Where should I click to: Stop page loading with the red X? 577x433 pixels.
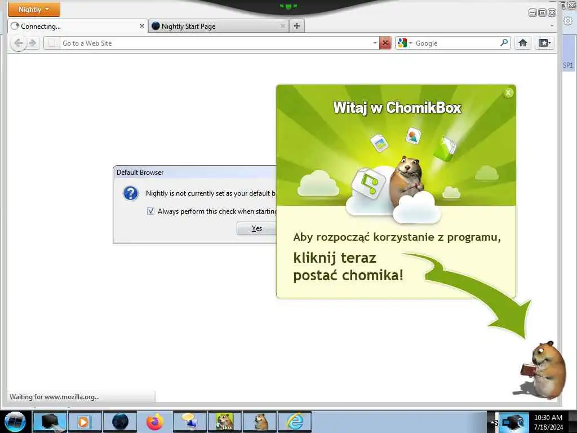point(385,43)
